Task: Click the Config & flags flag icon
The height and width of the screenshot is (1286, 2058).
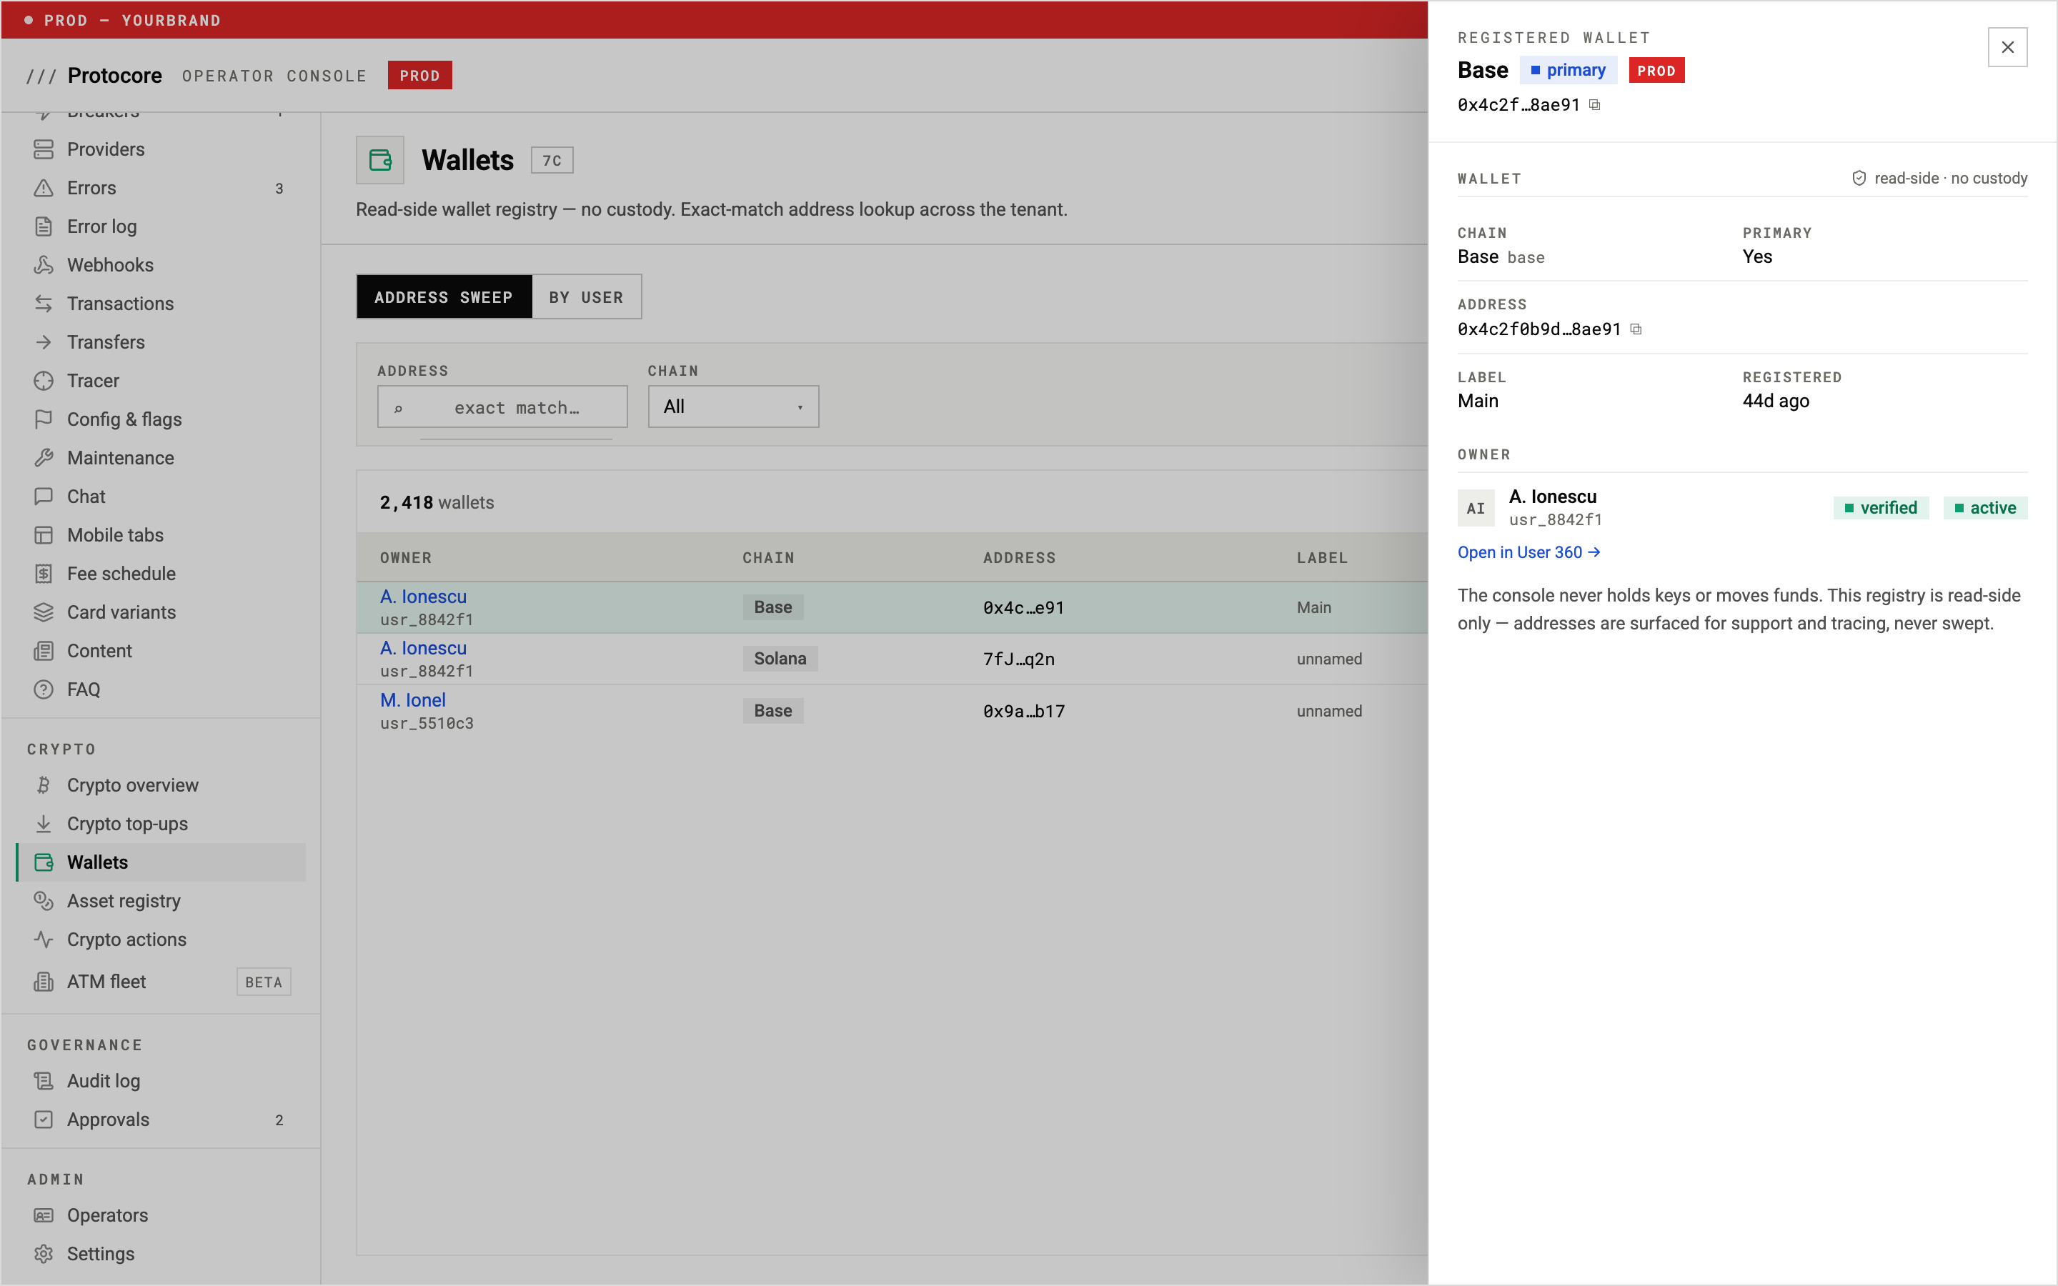Action: [x=44, y=419]
